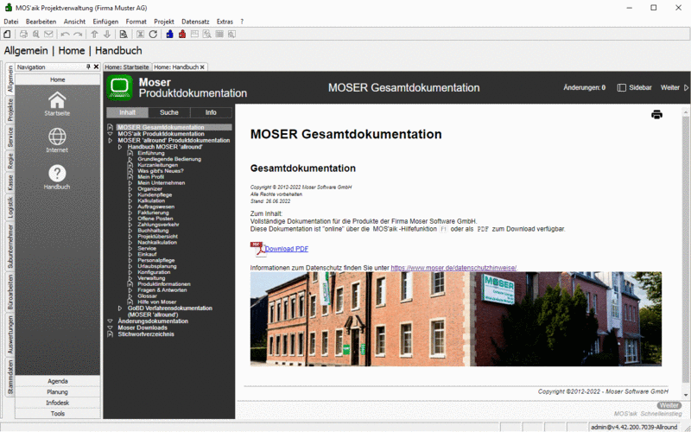Image resolution: width=691 pixels, height=432 pixels.
Task: Select the Was gibt's Neues? tree item
Action: pos(161,171)
